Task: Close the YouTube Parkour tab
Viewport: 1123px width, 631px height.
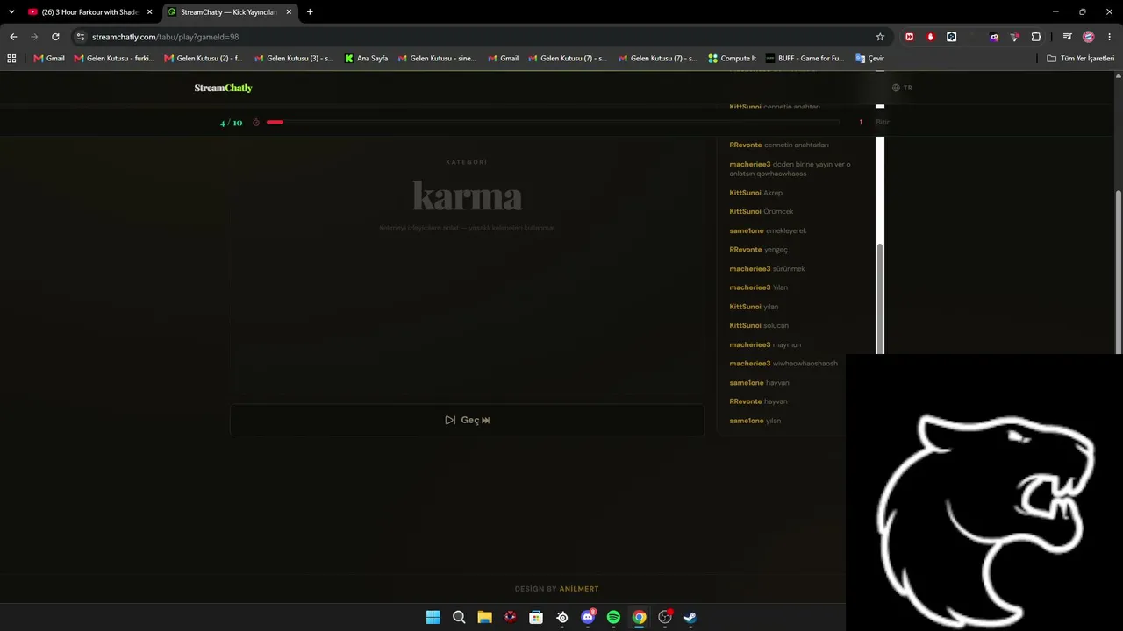Action: click(150, 12)
